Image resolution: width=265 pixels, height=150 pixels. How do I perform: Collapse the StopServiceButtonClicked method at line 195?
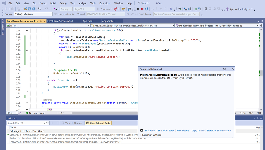[27, 103]
